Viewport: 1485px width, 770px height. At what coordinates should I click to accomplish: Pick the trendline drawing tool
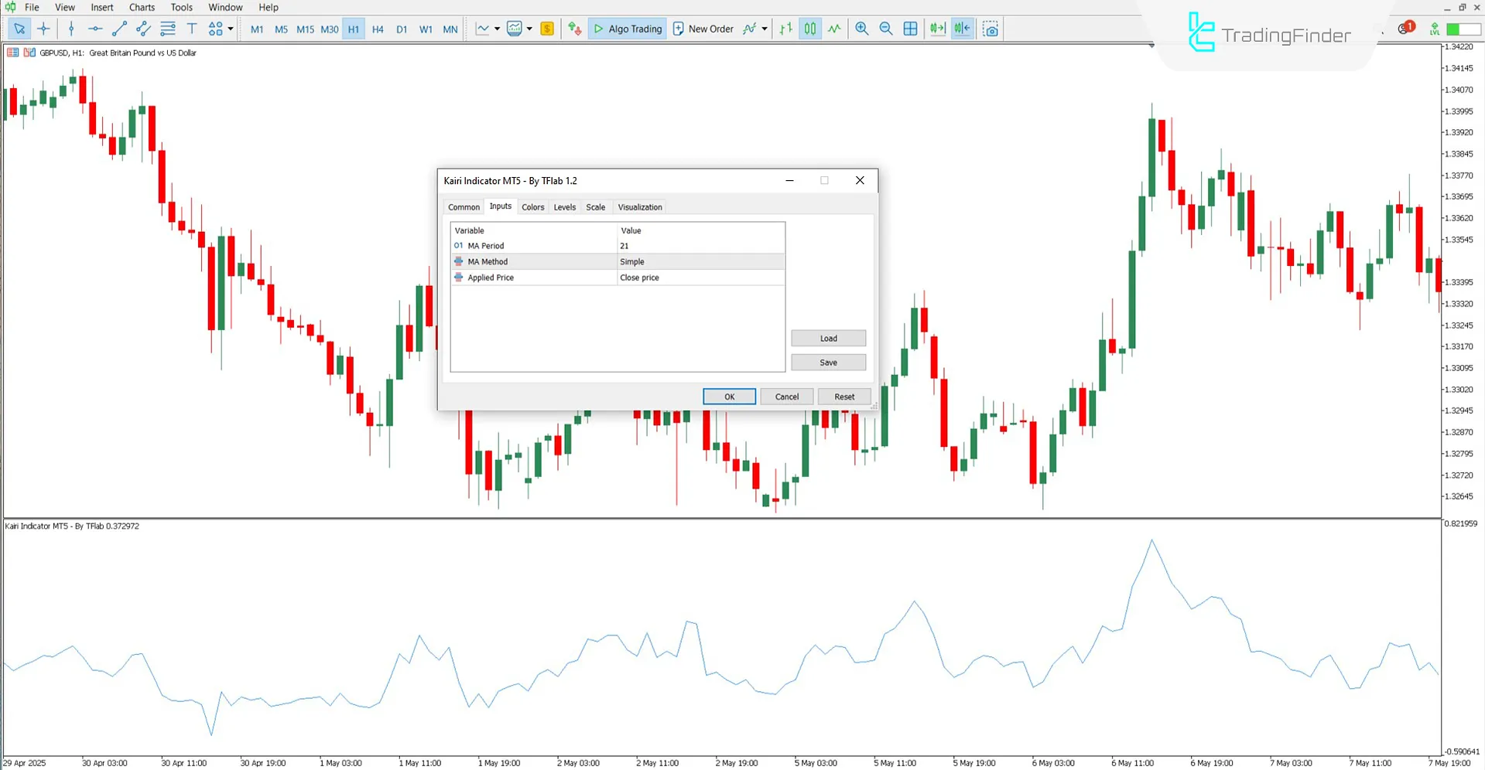pos(119,29)
